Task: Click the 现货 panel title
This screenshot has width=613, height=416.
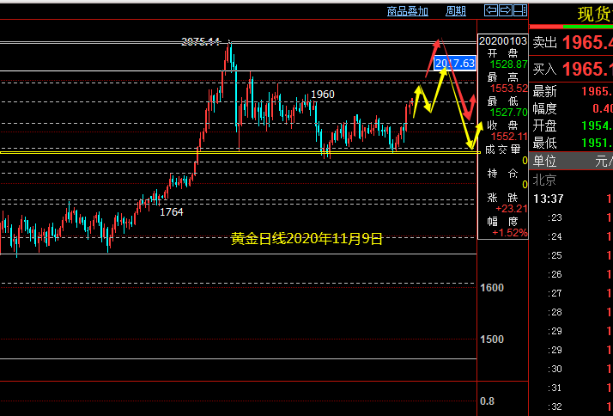Action: [x=595, y=14]
